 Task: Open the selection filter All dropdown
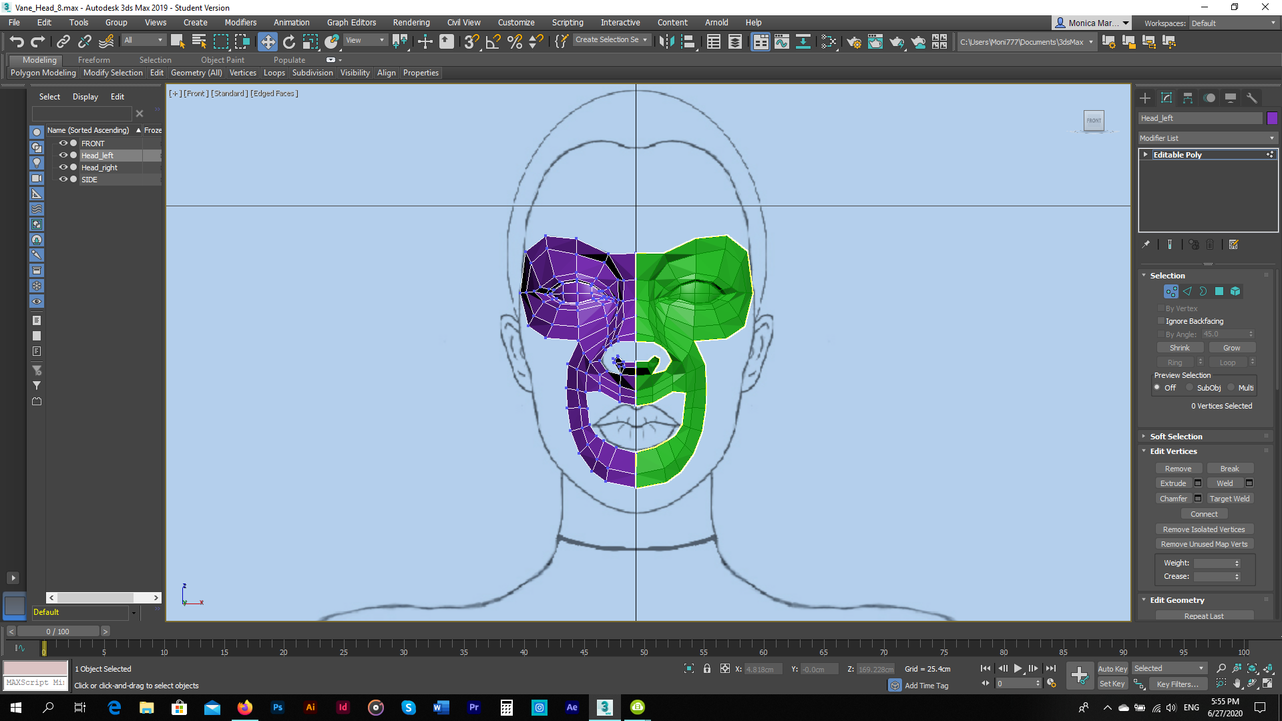(143, 41)
